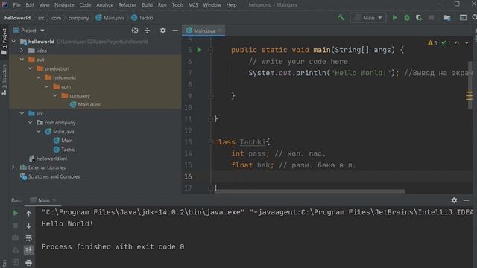
Task: Expand the .idea folder
Action: click(x=22, y=51)
